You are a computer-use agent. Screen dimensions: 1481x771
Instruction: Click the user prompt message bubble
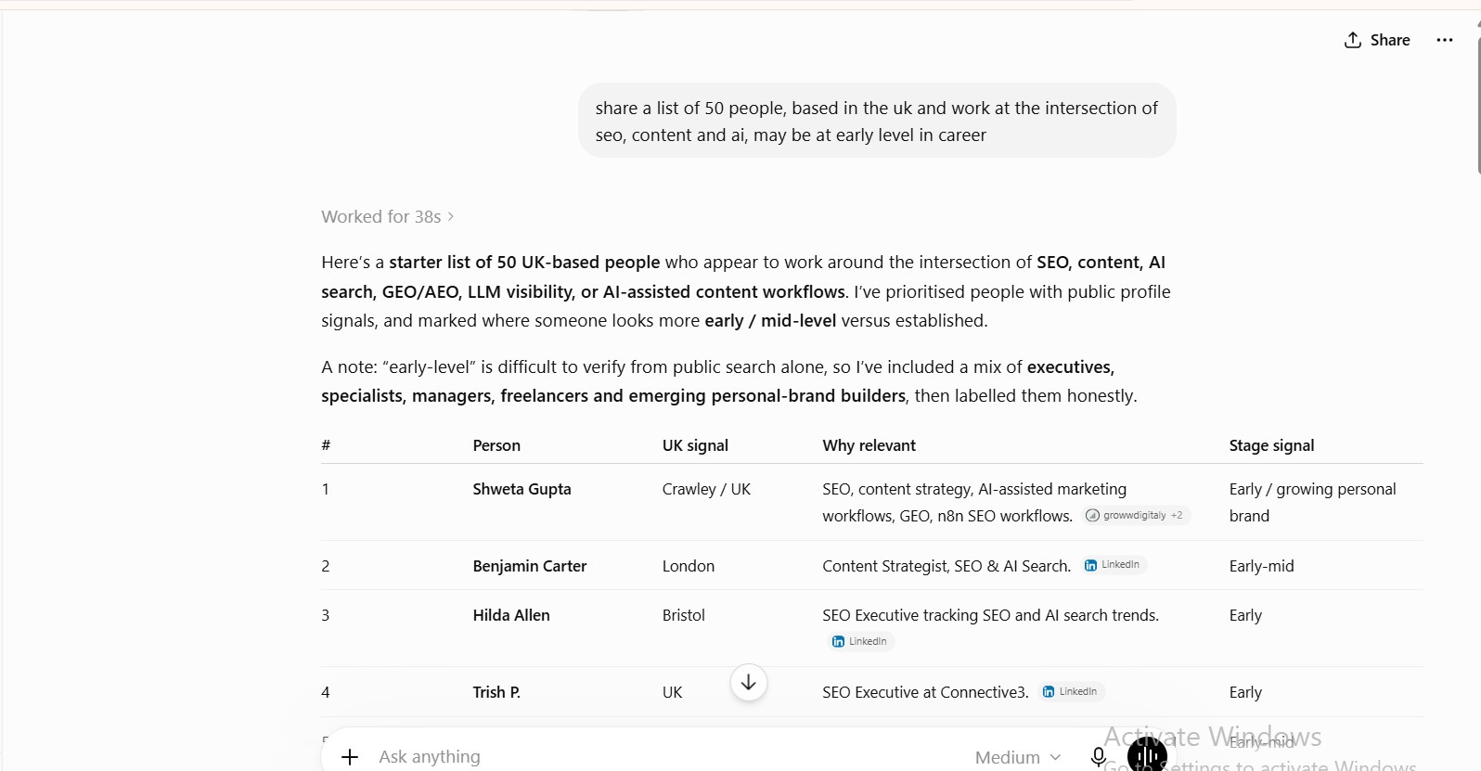point(877,121)
